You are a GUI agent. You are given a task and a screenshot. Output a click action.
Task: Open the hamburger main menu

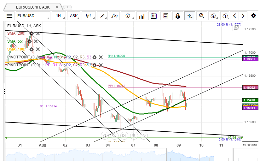click(x=9, y=16)
